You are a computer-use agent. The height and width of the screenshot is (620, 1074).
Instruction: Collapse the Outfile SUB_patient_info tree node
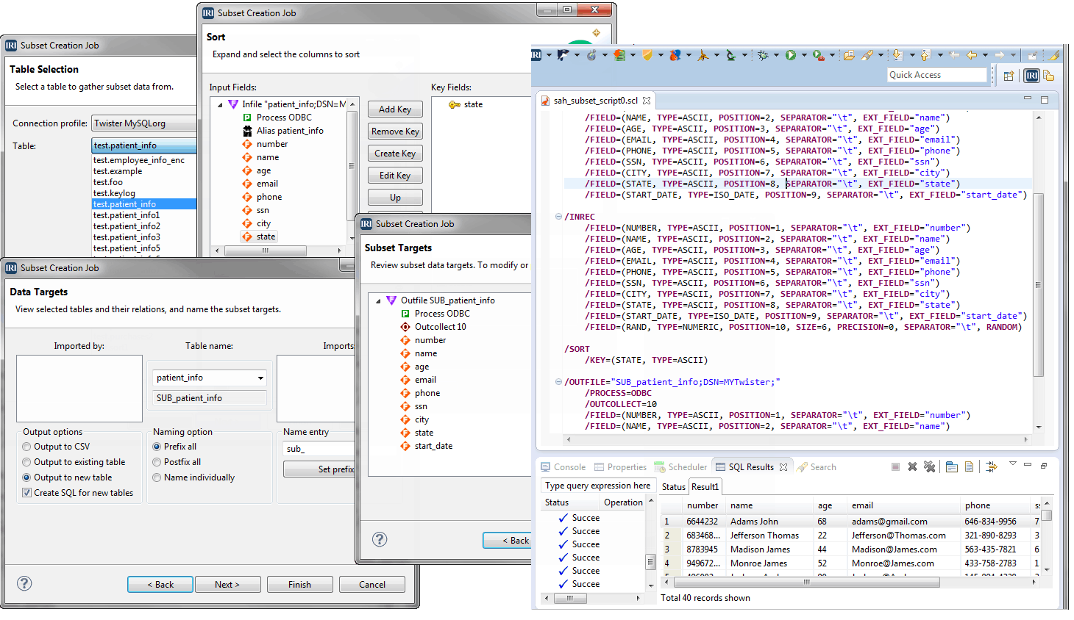click(378, 300)
